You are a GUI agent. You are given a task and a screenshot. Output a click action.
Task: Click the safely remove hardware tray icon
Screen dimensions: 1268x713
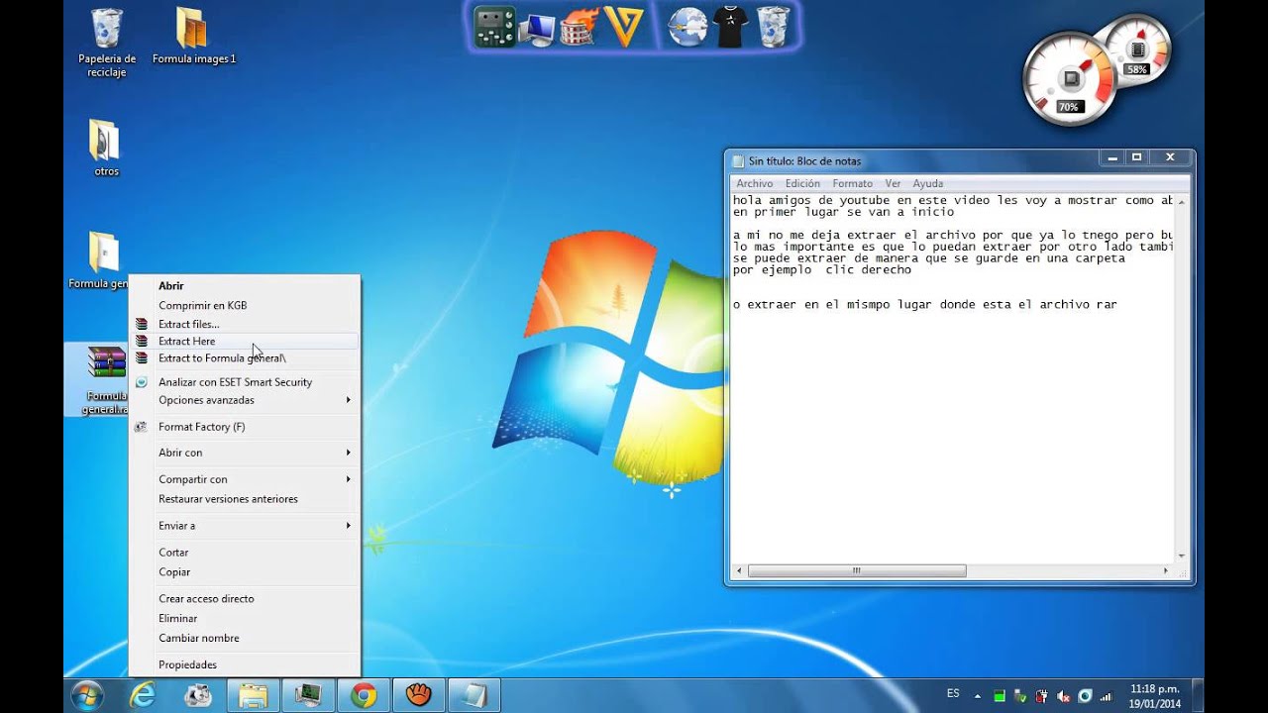point(1020,696)
